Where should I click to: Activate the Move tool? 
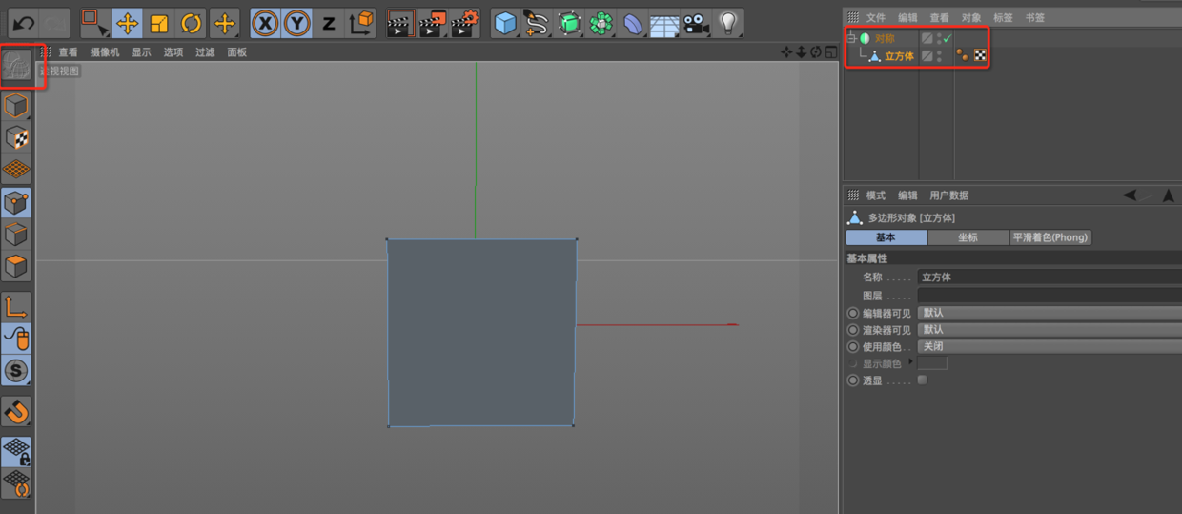[127, 23]
